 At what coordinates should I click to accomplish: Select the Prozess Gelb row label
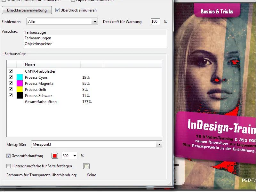[36, 90]
